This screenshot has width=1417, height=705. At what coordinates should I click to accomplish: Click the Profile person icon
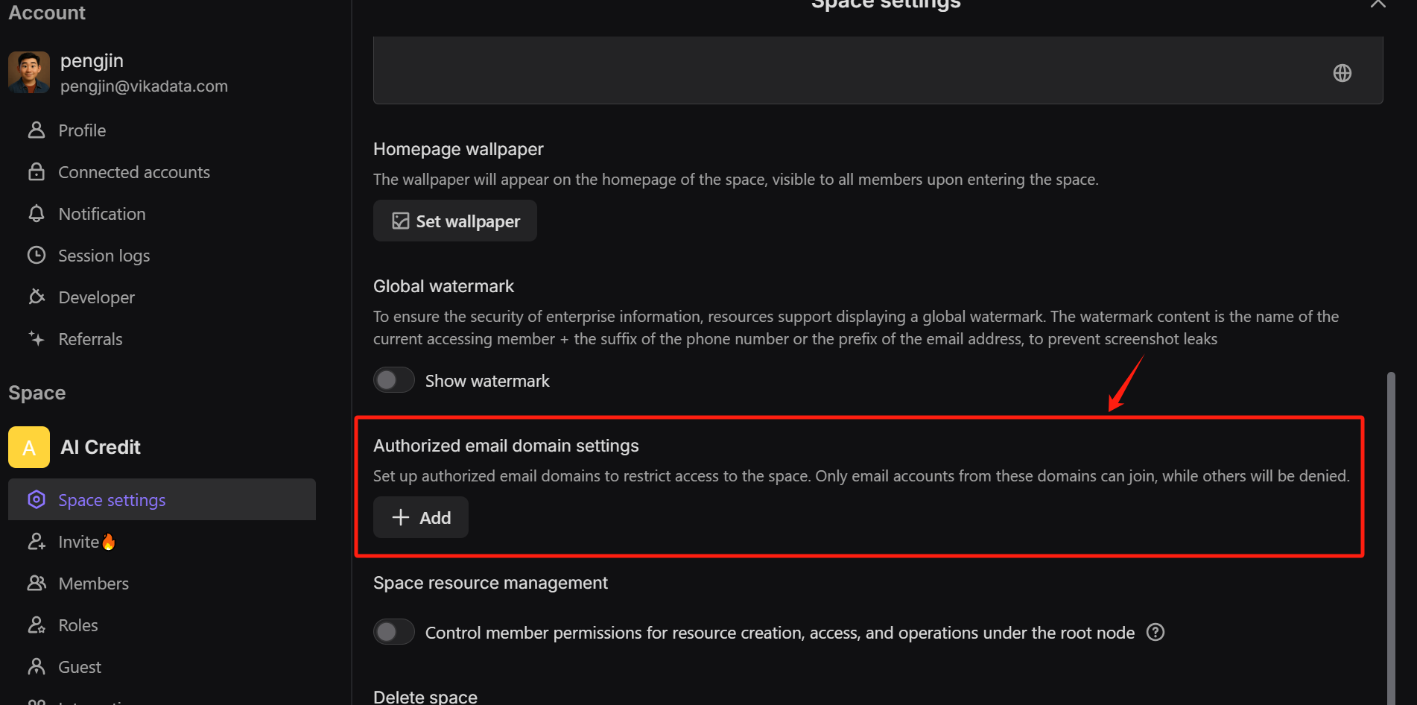37,130
